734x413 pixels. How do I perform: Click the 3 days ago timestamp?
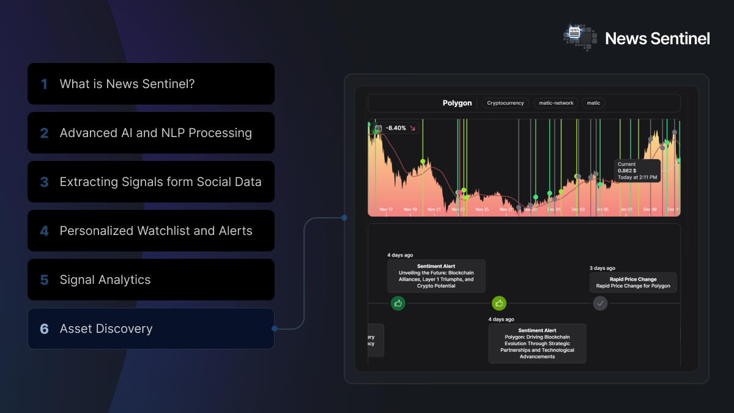[602, 268]
